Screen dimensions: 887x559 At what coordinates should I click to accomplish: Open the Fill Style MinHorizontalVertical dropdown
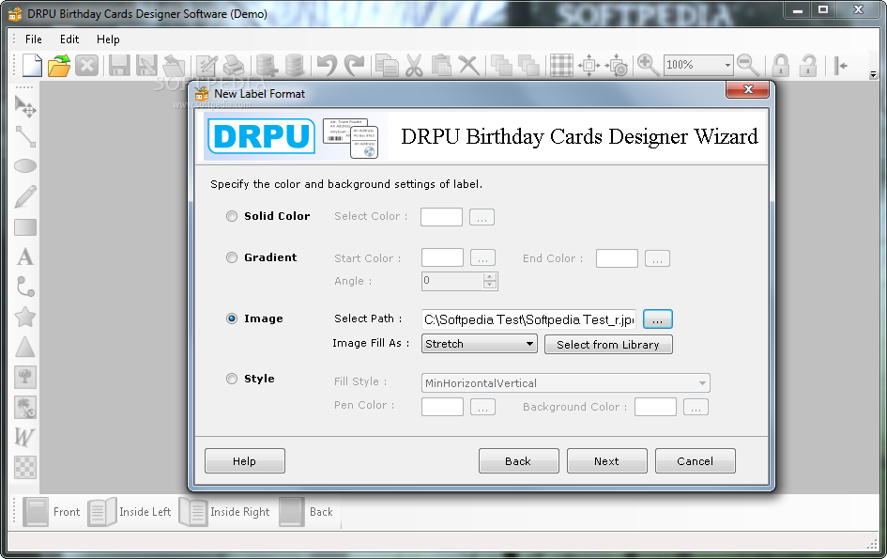pos(565,383)
